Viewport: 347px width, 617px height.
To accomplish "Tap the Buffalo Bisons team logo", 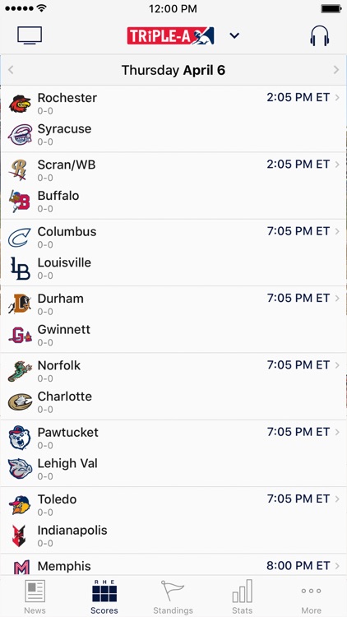I will 20,202.
